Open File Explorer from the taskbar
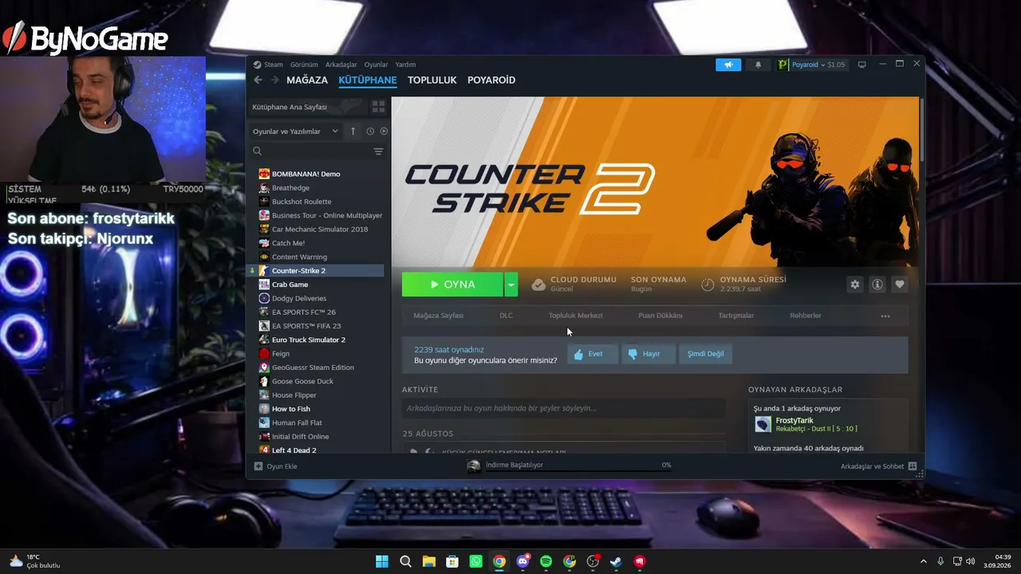Viewport: 1021px width, 574px height. 429,561
